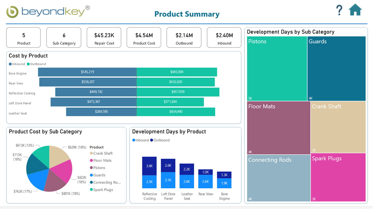The image size is (373, 209).
Task: Click the Reflective Costing 2.5K Inbound column
Action: [x=149, y=182]
